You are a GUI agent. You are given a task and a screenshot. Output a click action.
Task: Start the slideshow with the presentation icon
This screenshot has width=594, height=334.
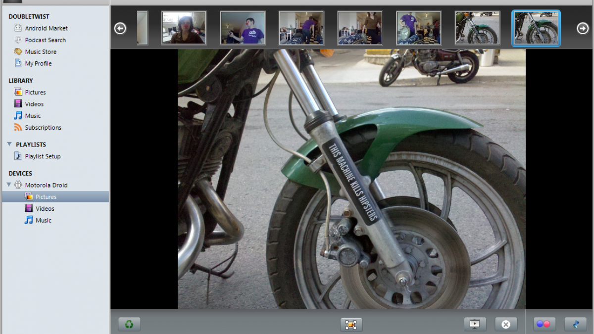[475, 324]
